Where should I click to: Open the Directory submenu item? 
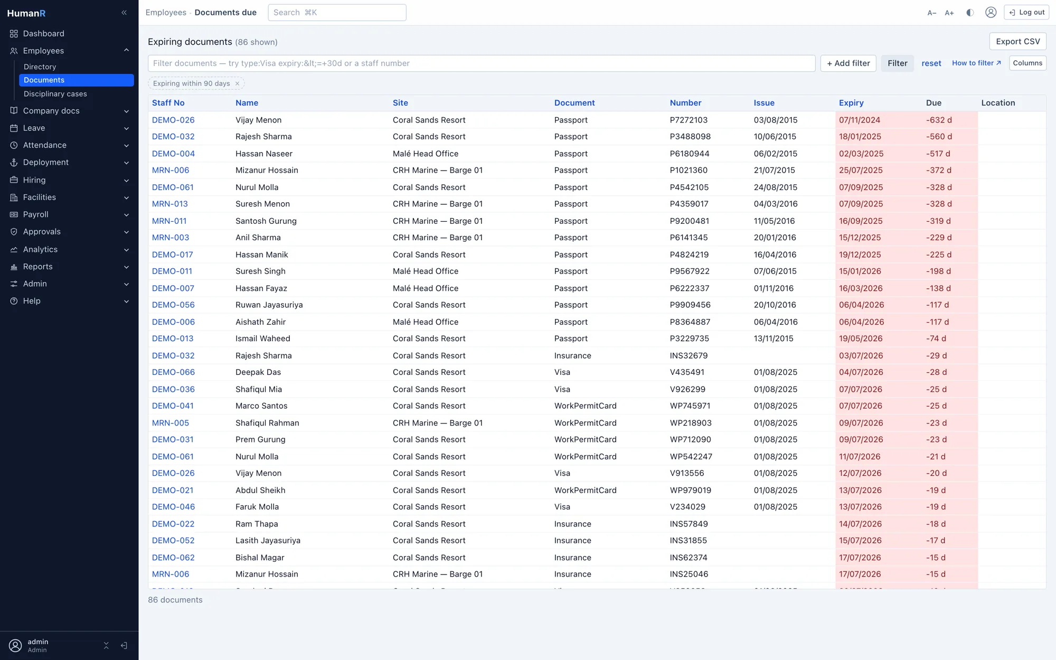[x=77, y=67]
